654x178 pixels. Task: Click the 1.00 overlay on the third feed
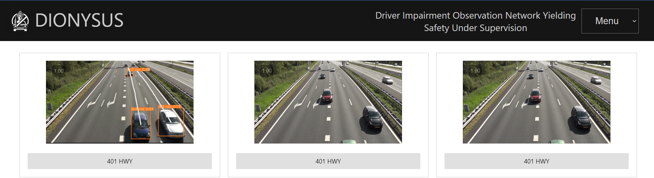click(475, 71)
